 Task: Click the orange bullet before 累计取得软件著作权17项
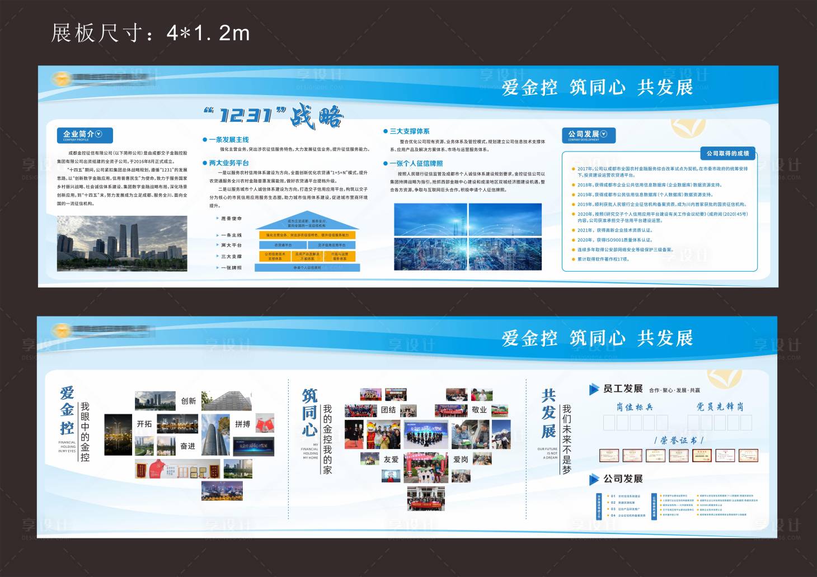click(x=573, y=259)
